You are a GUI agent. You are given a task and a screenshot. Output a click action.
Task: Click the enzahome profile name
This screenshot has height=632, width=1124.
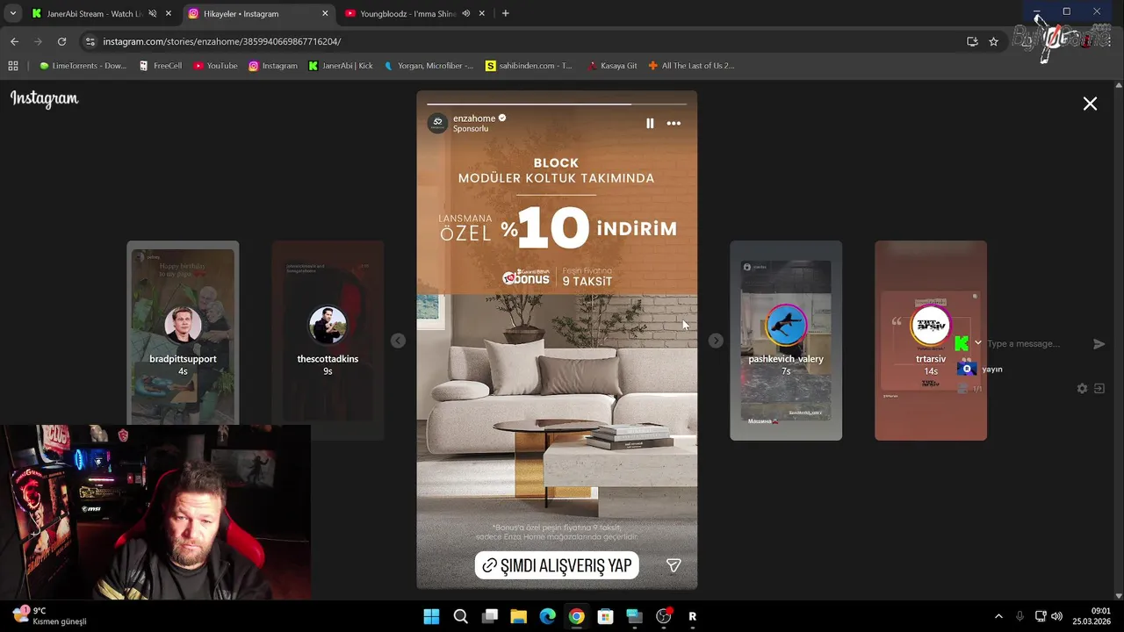coord(474,118)
